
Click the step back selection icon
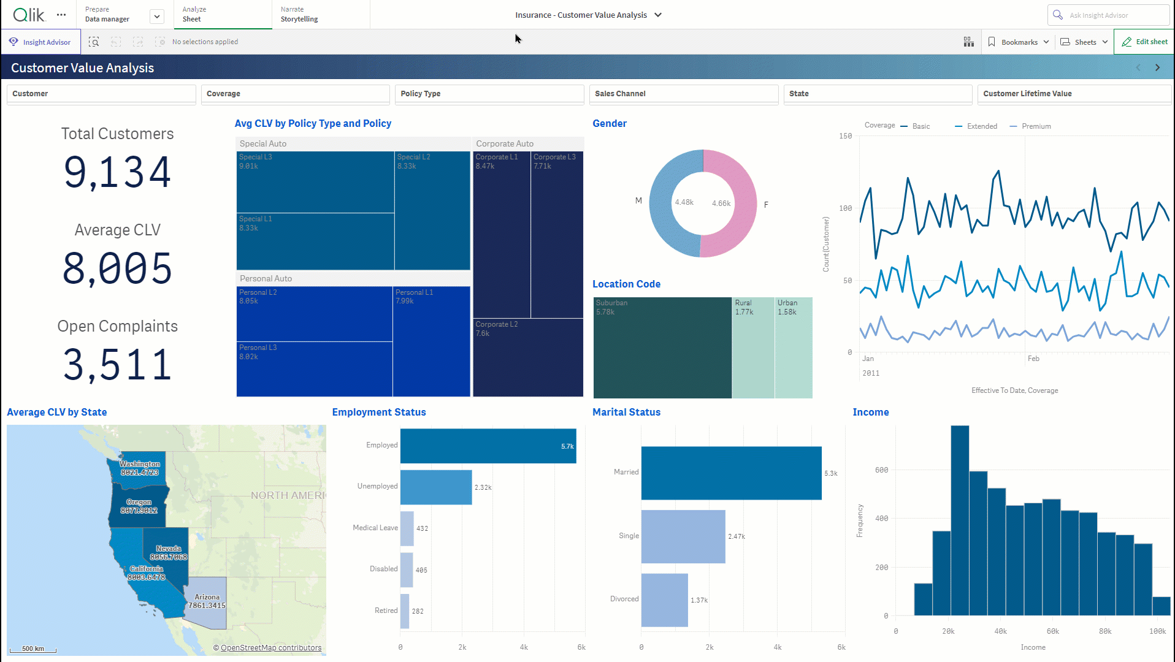(x=115, y=42)
